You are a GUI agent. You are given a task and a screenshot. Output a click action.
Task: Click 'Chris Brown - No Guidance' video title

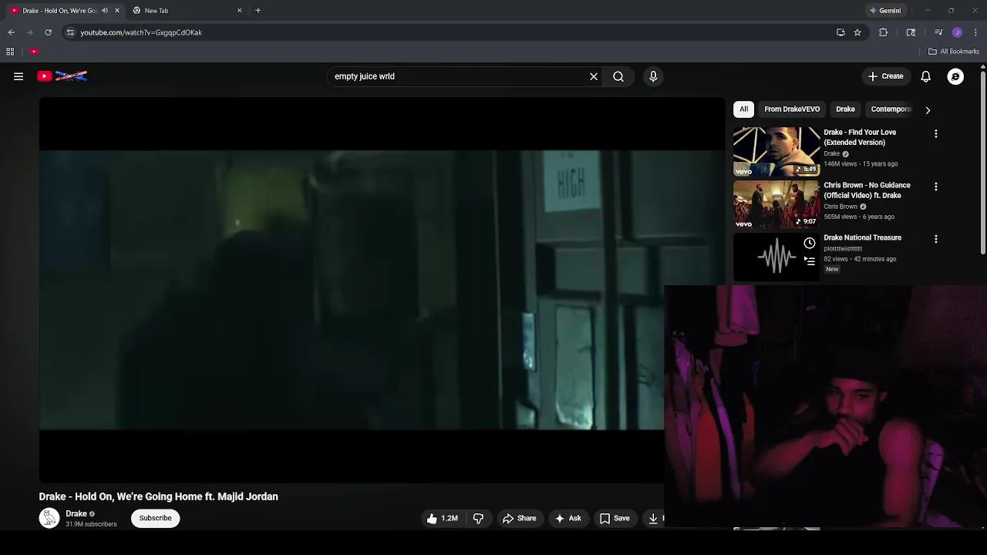click(867, 190)
